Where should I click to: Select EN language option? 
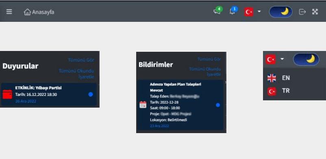(x=278, y=78)
